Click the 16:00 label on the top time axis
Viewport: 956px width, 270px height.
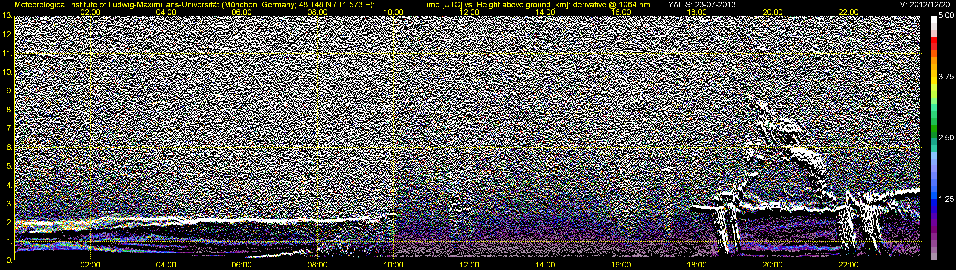pyautogui.click(x=621, y=12)
